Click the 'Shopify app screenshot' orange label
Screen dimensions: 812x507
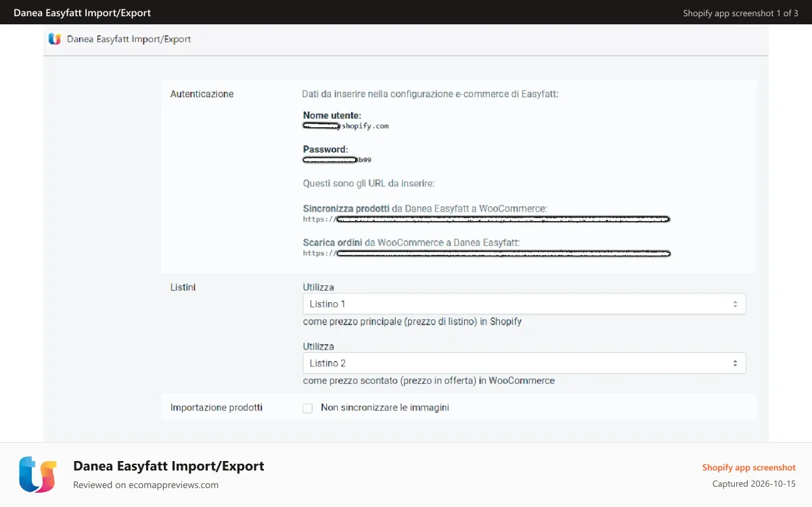[x=749, y=467]
